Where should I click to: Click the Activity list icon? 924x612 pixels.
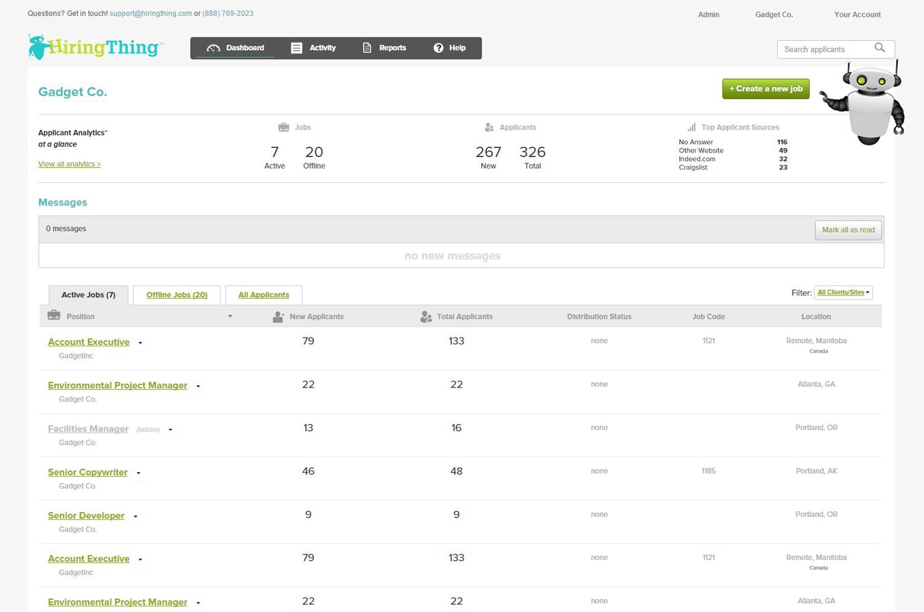pos(296,48)
